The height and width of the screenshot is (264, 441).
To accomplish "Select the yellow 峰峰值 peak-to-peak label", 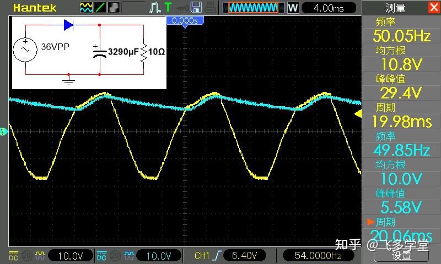I will coord(391,79).
